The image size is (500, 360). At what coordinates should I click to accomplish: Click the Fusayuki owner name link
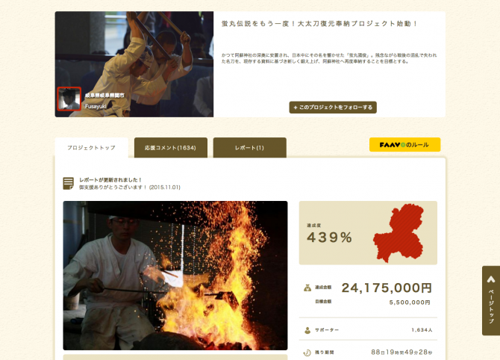point(96,106)
